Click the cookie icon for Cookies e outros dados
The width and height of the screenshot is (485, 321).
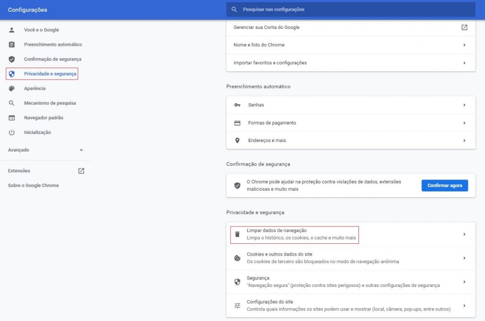(x=237, y=258)
